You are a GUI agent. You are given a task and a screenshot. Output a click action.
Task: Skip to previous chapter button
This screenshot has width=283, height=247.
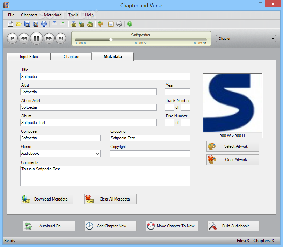13,38
